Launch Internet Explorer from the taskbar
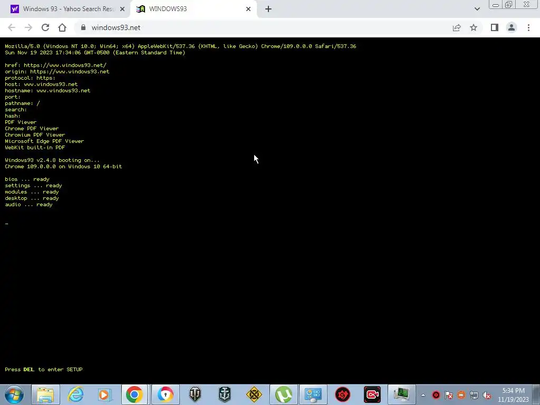The height and width of the screenshot is (405, 540). 75,394
